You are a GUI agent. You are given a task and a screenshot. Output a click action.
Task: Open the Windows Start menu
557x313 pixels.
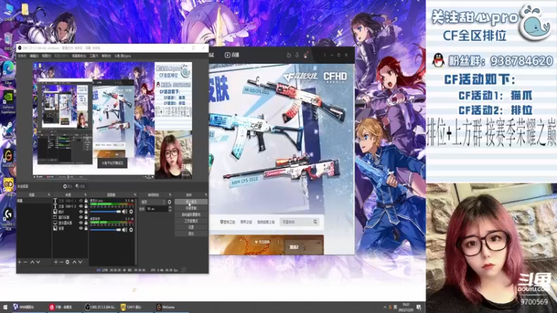tap(6, 307)
